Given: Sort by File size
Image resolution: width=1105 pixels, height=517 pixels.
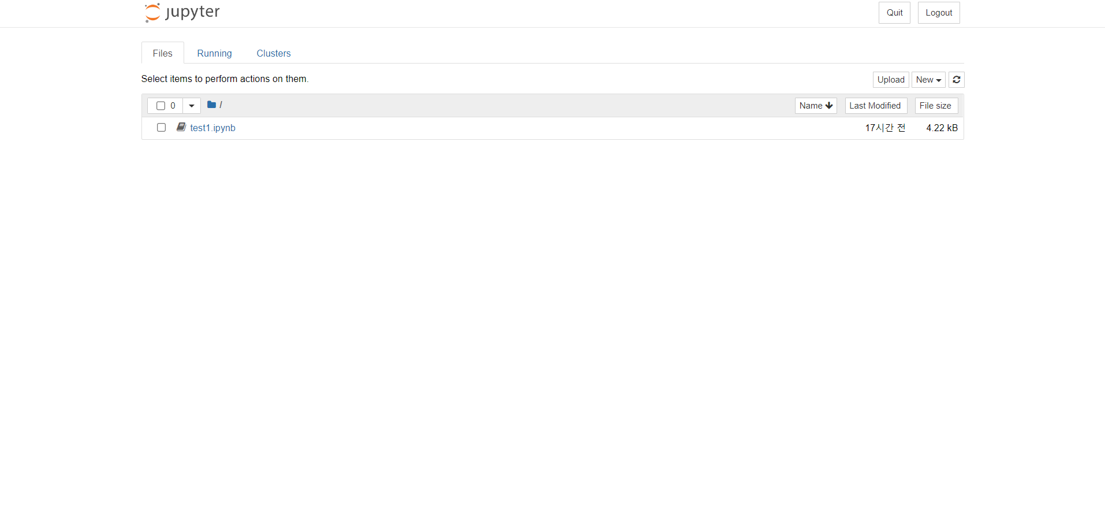Looking at the screenshot, I should click(936, 106).
